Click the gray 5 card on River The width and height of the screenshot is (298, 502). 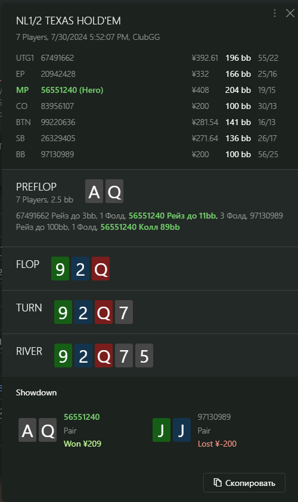click(x=144, y=356)
